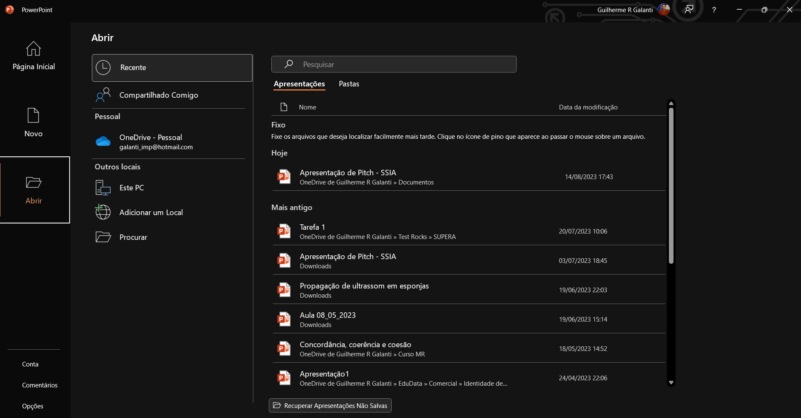Click the question mark help icon
This screenshot has width=801, height=418.
(x=714, y=10)
